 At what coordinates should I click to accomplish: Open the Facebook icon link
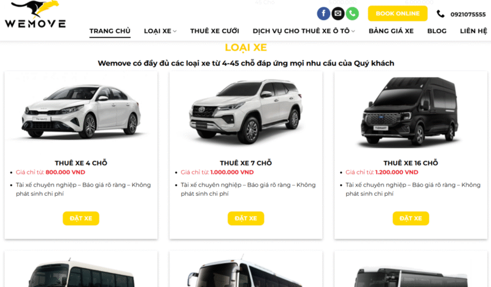point(323,13)
